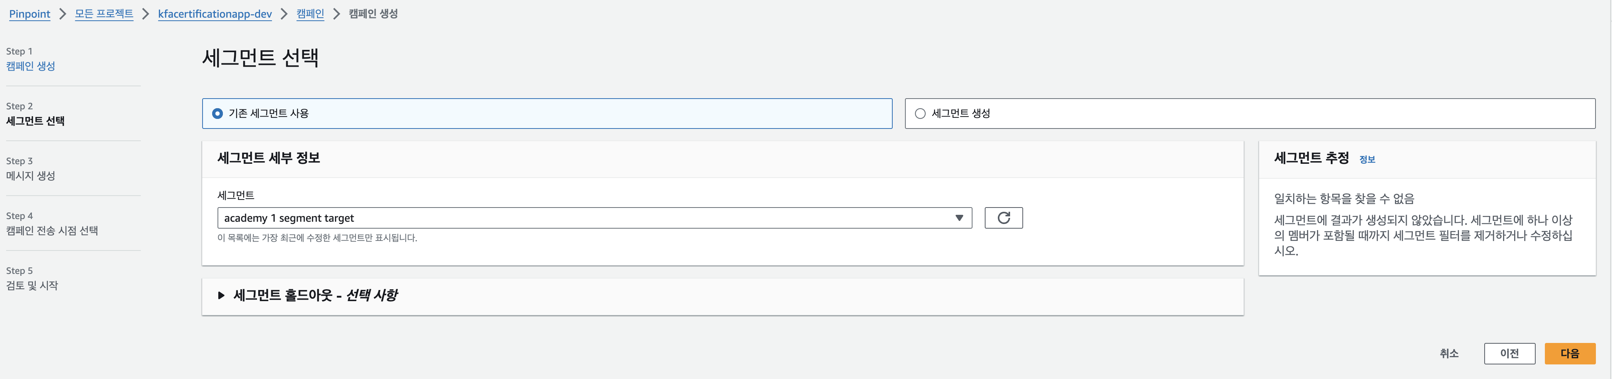Image resolution: width=1612 pixels, height=379 pixels.
Task: Go back to Step 1 캠페인 생성
Action: [31, 66]
